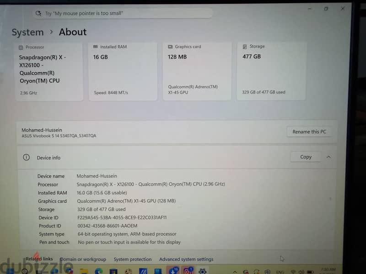Click Rename this PC button

309,132
